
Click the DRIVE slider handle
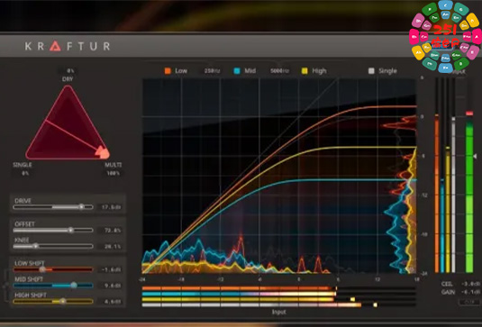(81, 207)
